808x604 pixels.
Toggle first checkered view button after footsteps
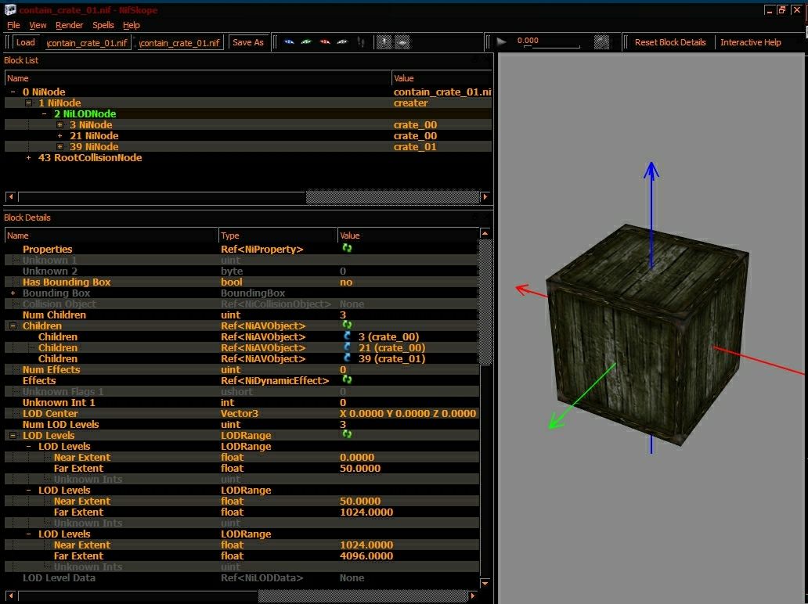tap(384, 42)
